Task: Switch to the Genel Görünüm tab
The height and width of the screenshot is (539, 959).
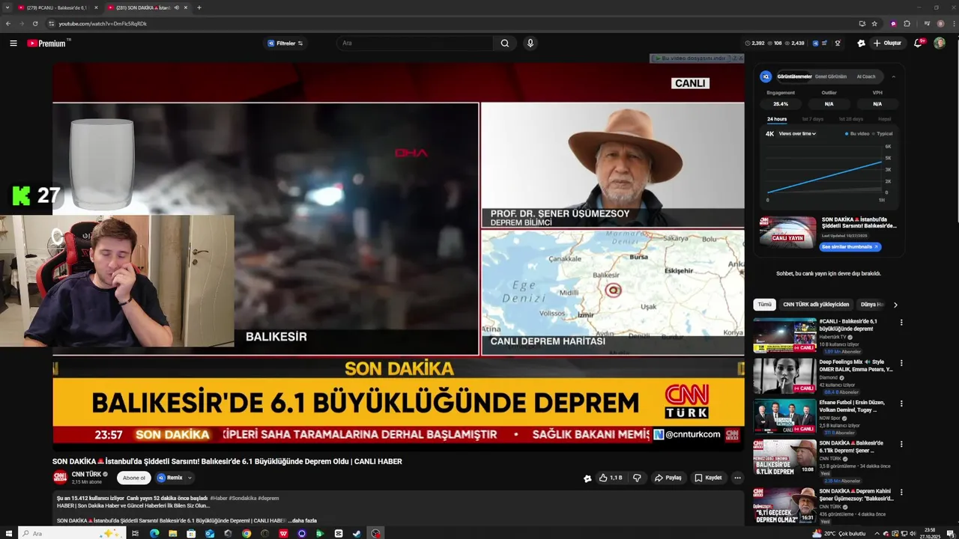Action: 831,76
